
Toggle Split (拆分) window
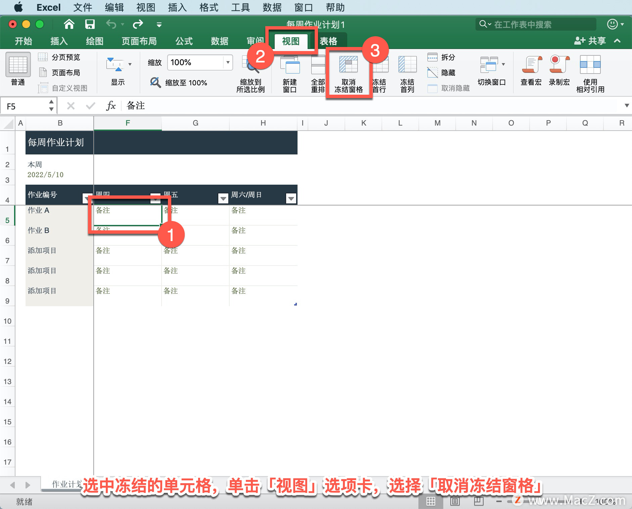pos(441,57)
